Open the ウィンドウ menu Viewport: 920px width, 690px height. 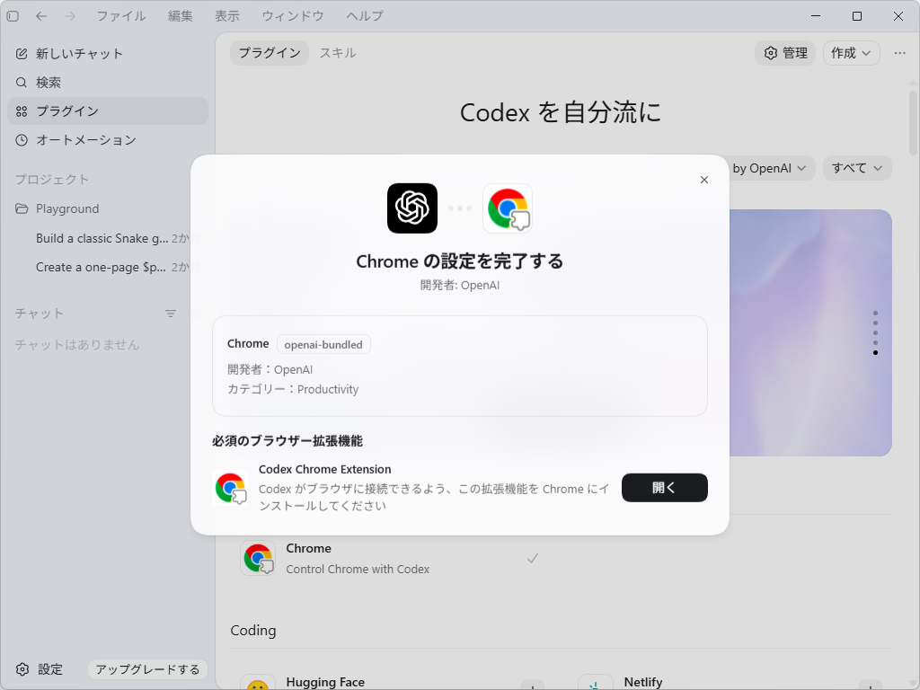pos(293,16)
